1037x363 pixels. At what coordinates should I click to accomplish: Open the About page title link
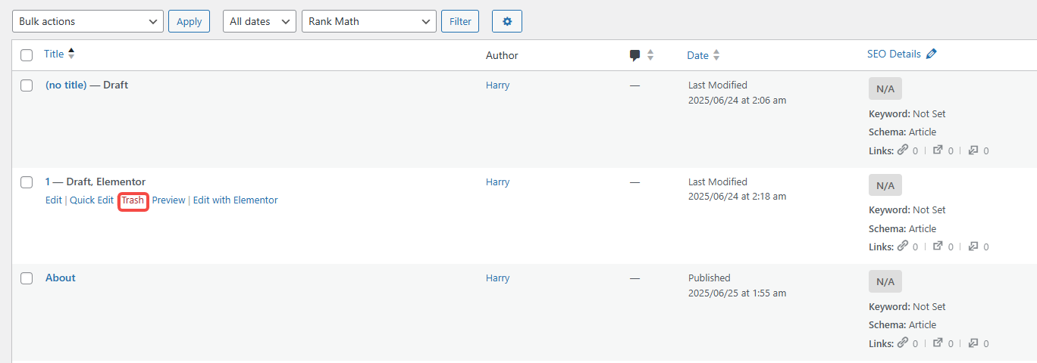click(x=61, y=278)
